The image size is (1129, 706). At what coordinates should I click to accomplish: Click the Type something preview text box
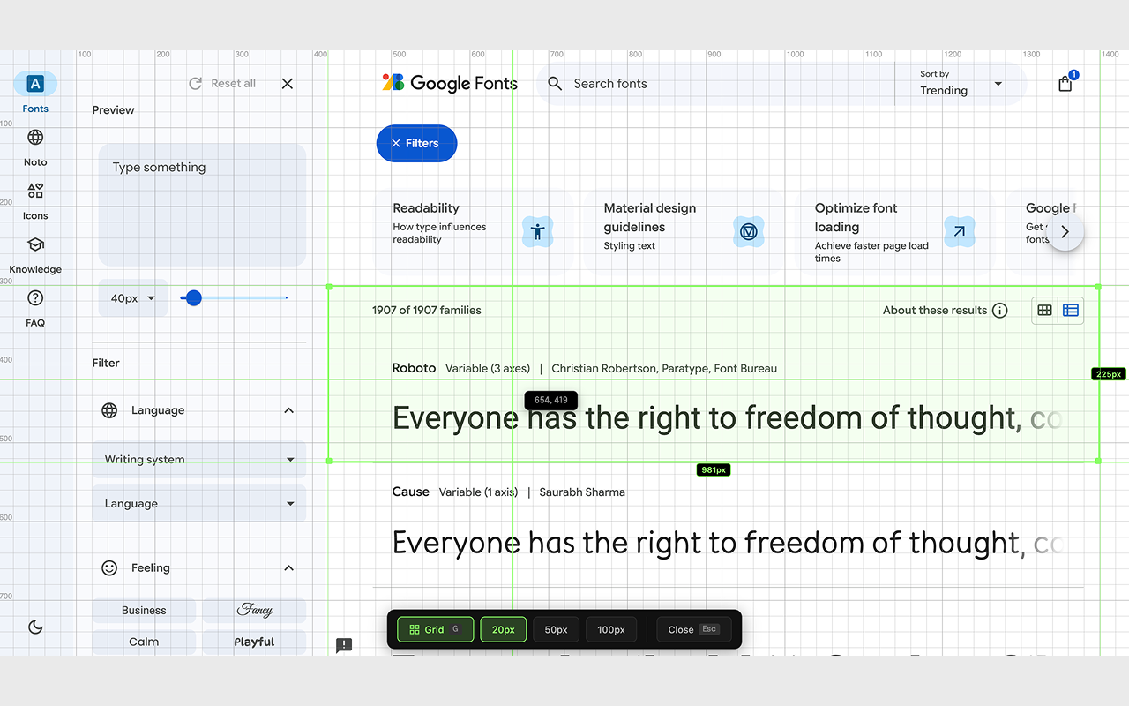click(x=202, y=205)
